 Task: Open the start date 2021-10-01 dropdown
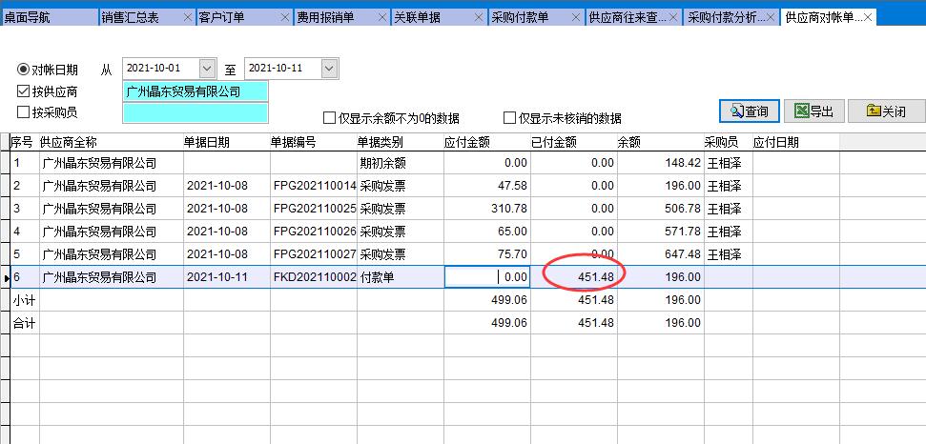pos(207,69)
